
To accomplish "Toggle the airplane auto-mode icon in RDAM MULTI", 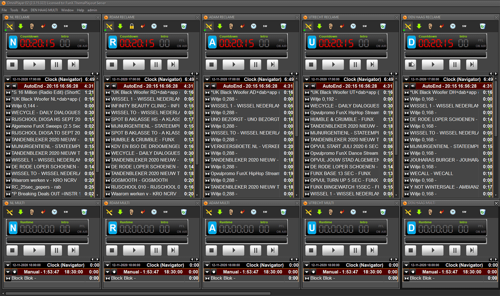I will pyautogui.click(x=109, y=212).
